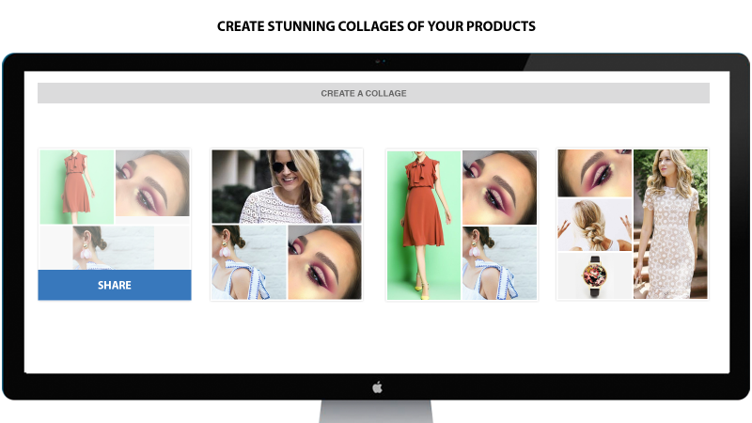Click the page heading about stunning collages
The height and width of the screenshot is (423, 752).
pos(376,26)
